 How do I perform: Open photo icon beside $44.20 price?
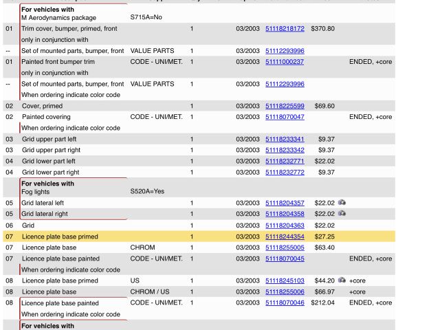(342, 280)
